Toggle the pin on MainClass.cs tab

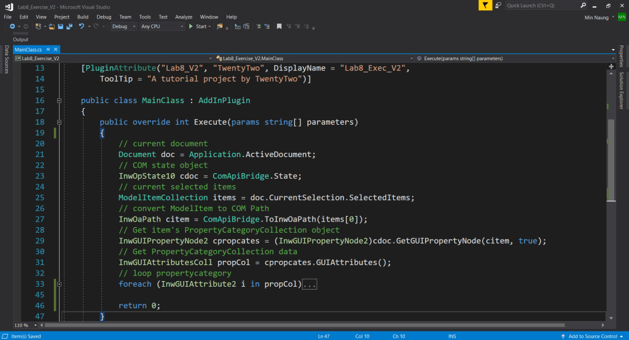click(x=47, y=49)
